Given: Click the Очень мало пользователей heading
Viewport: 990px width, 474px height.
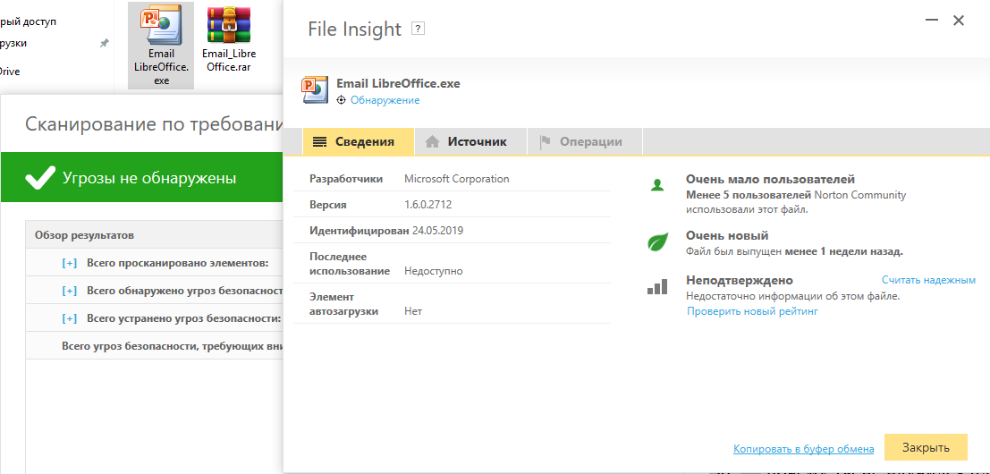Looking at the screenshot, I should point(770,180).
